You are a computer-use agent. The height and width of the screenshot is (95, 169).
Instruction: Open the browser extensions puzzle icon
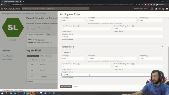click(x=151, y=5)
